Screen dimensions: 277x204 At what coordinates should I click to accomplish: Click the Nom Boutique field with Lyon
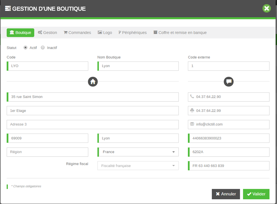click(x=138, y=66)
